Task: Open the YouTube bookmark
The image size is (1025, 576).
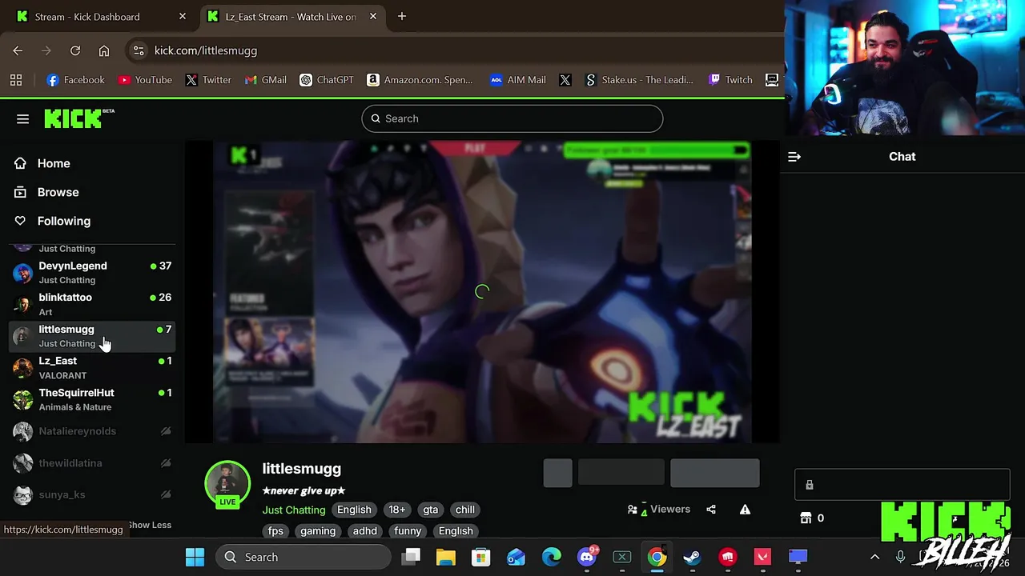Action: click(145, 80)
